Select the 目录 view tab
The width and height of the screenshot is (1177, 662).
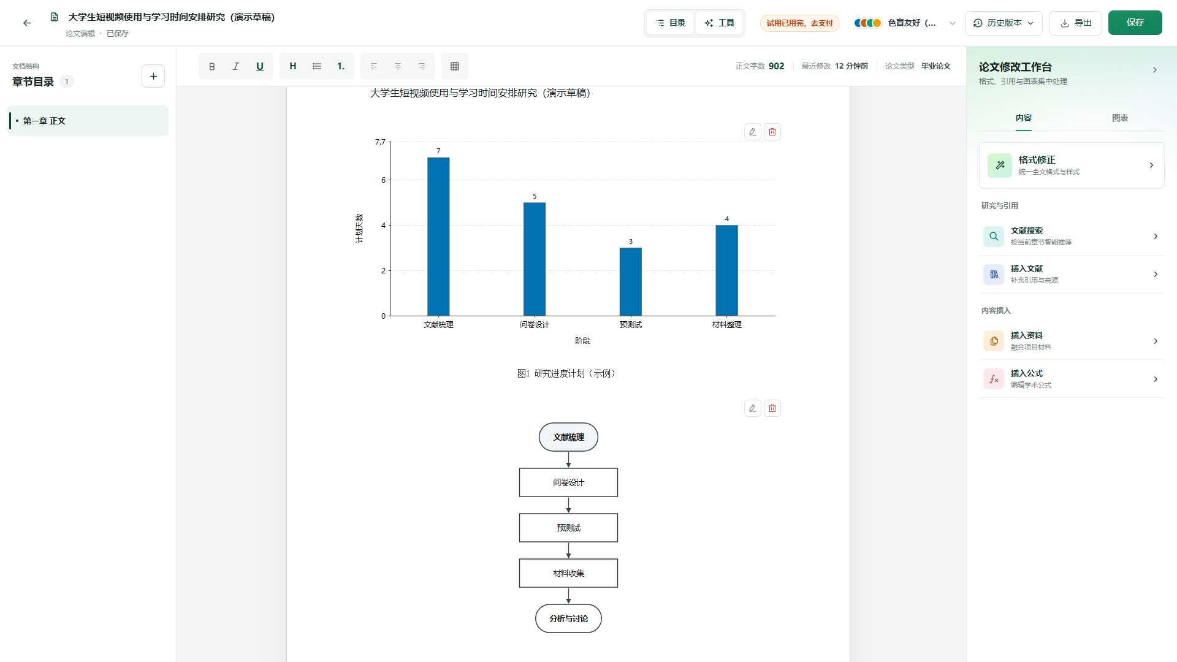tap(670, 23)
